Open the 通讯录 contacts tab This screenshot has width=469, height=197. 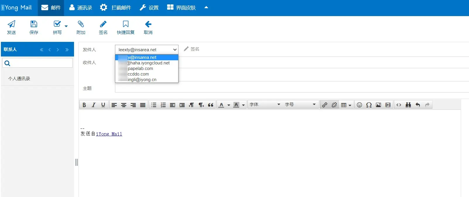pos(80,8)
